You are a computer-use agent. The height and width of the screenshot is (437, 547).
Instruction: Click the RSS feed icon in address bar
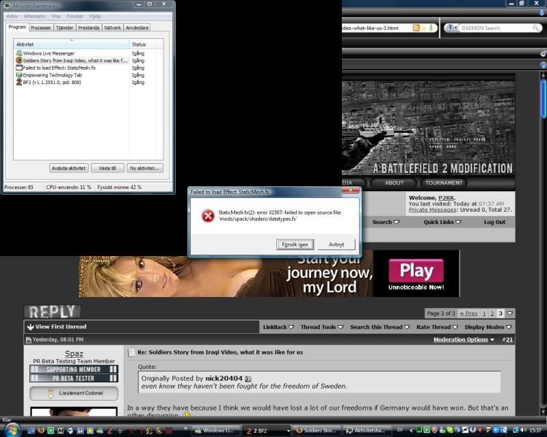[x=416, y=28]
